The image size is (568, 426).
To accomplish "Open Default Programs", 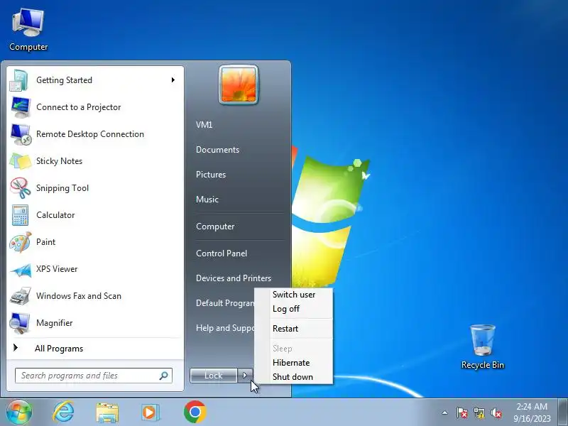I will tap(224, 303).
